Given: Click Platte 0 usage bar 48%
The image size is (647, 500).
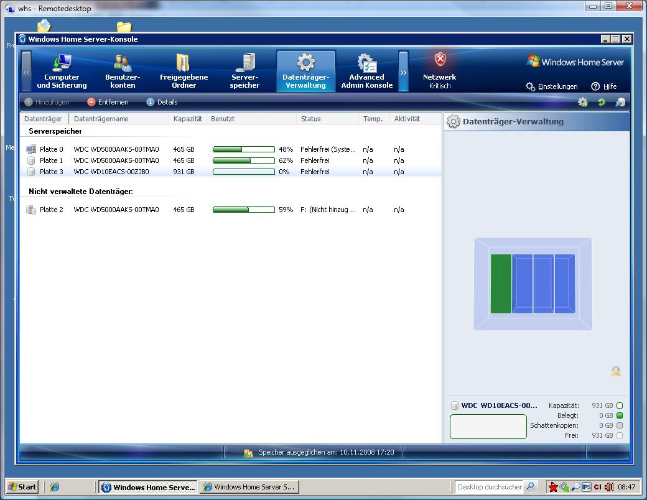Looking at the screenshot, I should pos(244,149).
